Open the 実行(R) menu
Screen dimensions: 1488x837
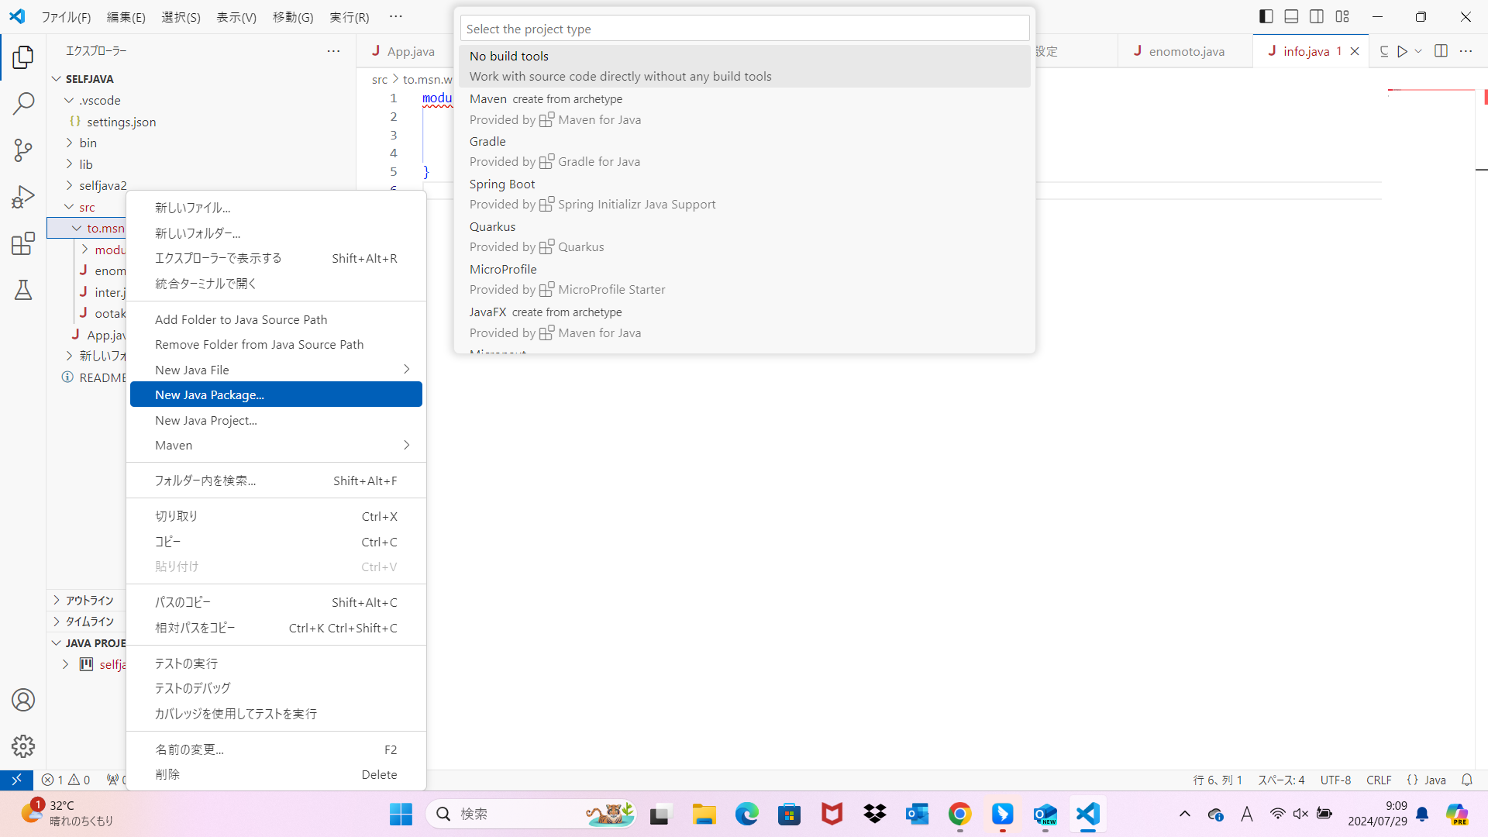tap(350, 16)
